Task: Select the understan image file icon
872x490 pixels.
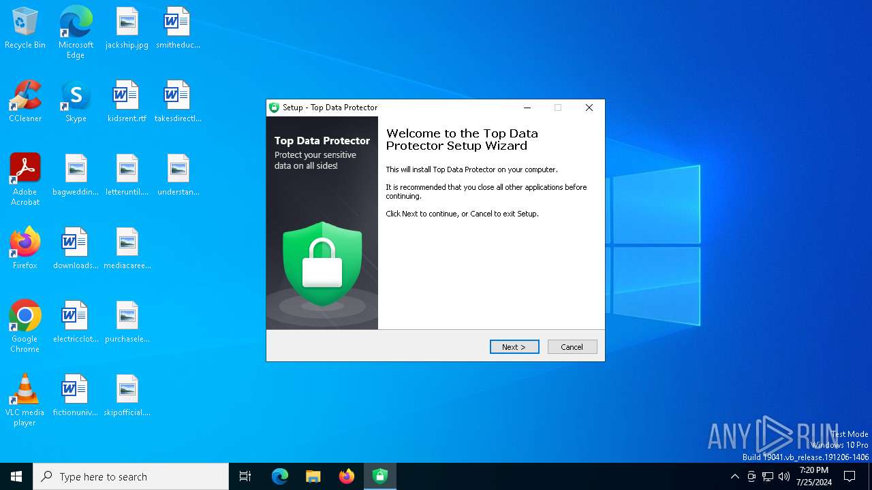Action: pyautogui.click(x=178, y=176)
